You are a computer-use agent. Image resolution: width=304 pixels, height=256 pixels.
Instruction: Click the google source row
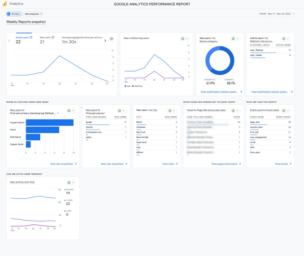[106, 122]
